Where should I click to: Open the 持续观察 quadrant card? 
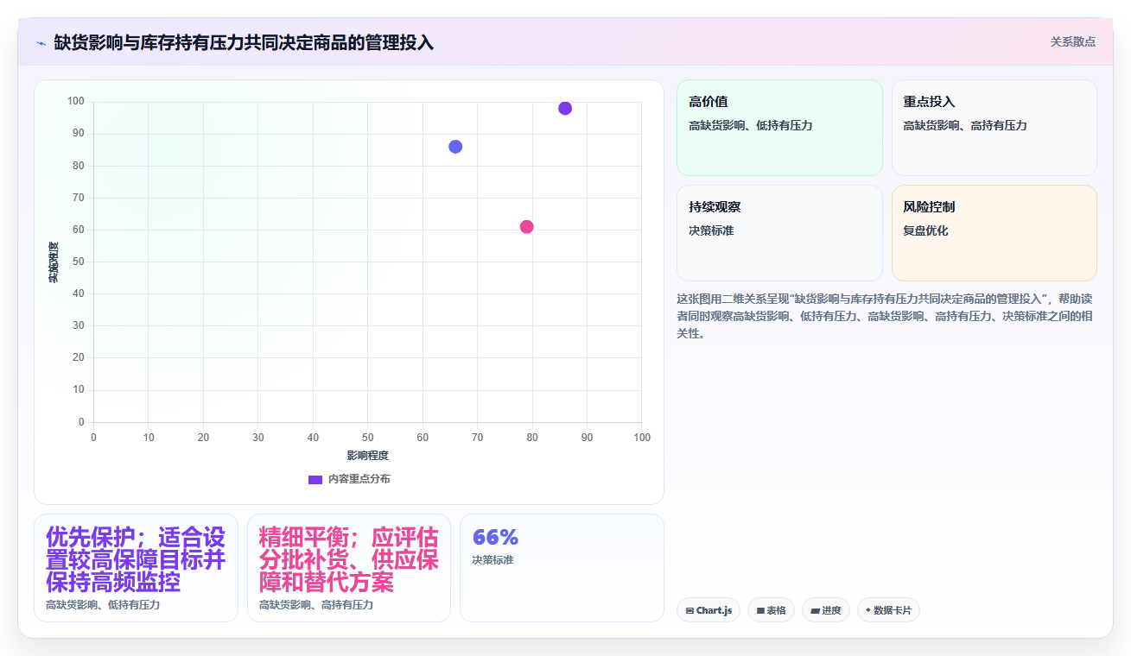(x=779, y=233)
